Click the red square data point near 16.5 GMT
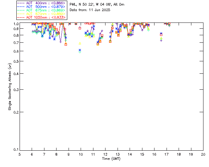This screenshot has width=209, height=167. point(161,35)
